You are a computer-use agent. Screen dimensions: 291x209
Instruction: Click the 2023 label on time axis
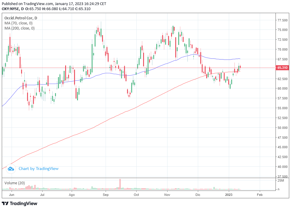pos(229,195)
